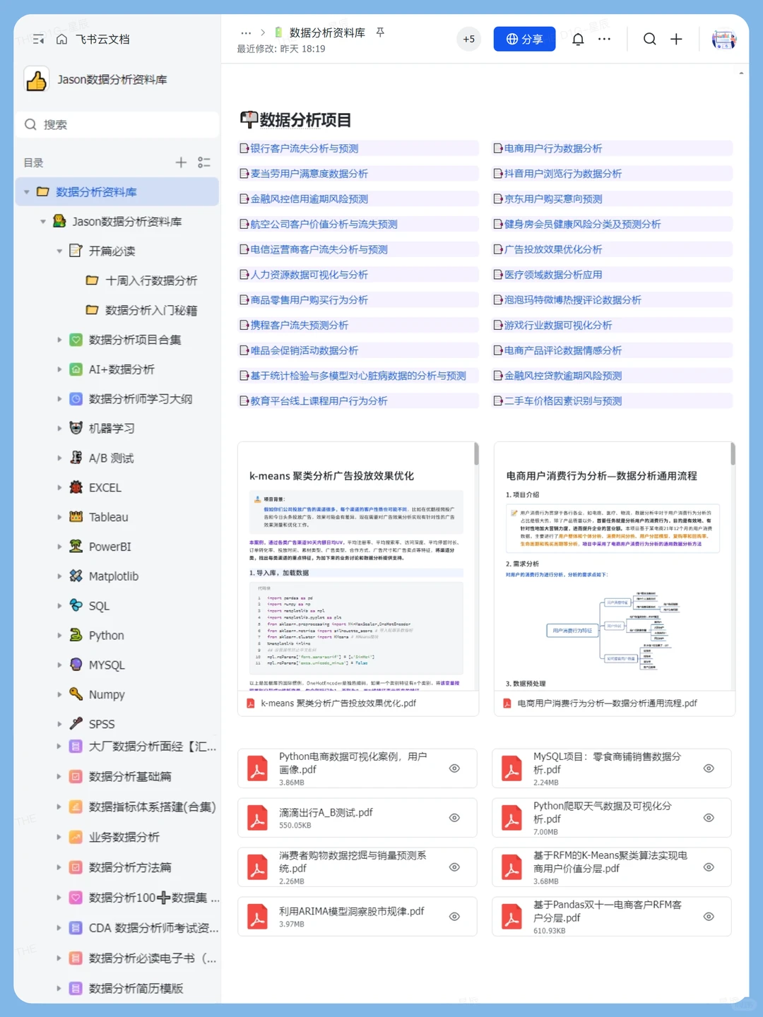
Task: Preview Python爬取天气数据 with eye icon
Action: pyautogui.click(x=709, y=818)
